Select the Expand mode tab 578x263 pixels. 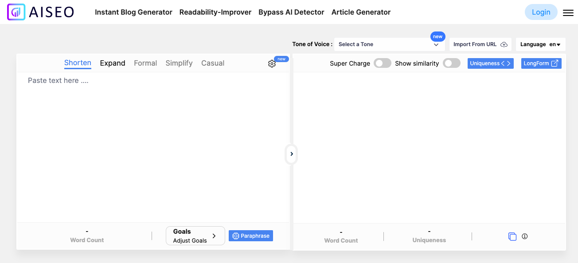113,63
